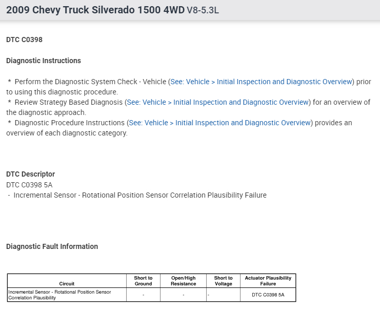This screenshot has height=309, width=380.
Task: Click the text 'Review Strategy Based Diagnosis'
Action: click(x=69, y=102)
